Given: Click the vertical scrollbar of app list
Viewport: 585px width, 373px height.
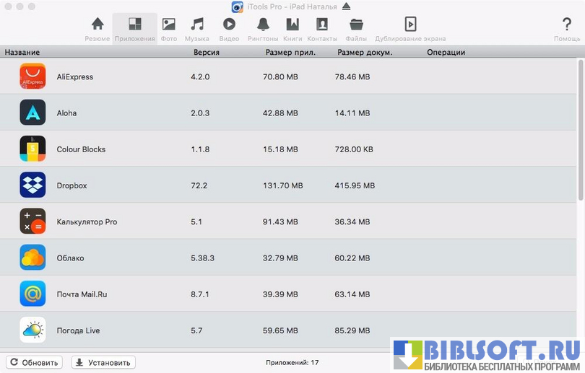Looking at the screenshot, I should coord(581,131).
